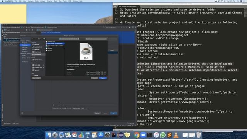Image resolution: width=247 pixels, height=139 pixels.
Task: Open Terminal from the dock
Action: (150, 135)
